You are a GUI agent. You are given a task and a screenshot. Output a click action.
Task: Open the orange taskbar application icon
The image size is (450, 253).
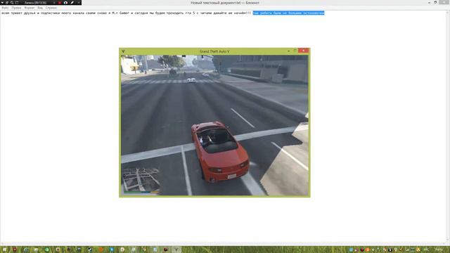pos(101,250)
